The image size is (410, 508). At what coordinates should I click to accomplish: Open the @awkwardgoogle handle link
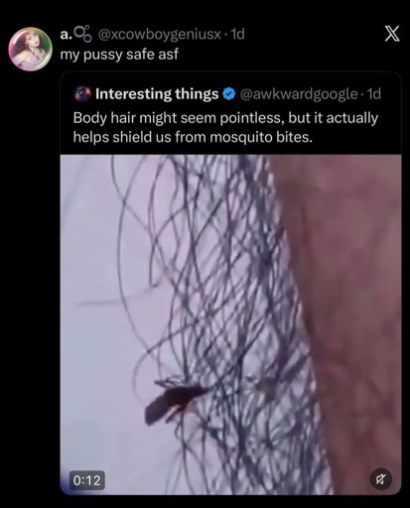[x=298, y=94]
